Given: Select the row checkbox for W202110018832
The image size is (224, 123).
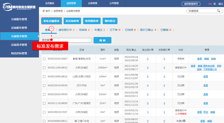Looking at the screenshot, I should click(x=44, y=68).
